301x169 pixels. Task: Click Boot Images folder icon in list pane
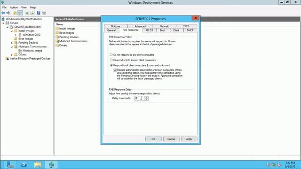point(57,32)
